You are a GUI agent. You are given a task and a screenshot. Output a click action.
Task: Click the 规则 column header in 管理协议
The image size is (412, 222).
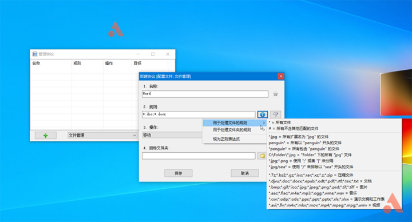tap(87, 64)
